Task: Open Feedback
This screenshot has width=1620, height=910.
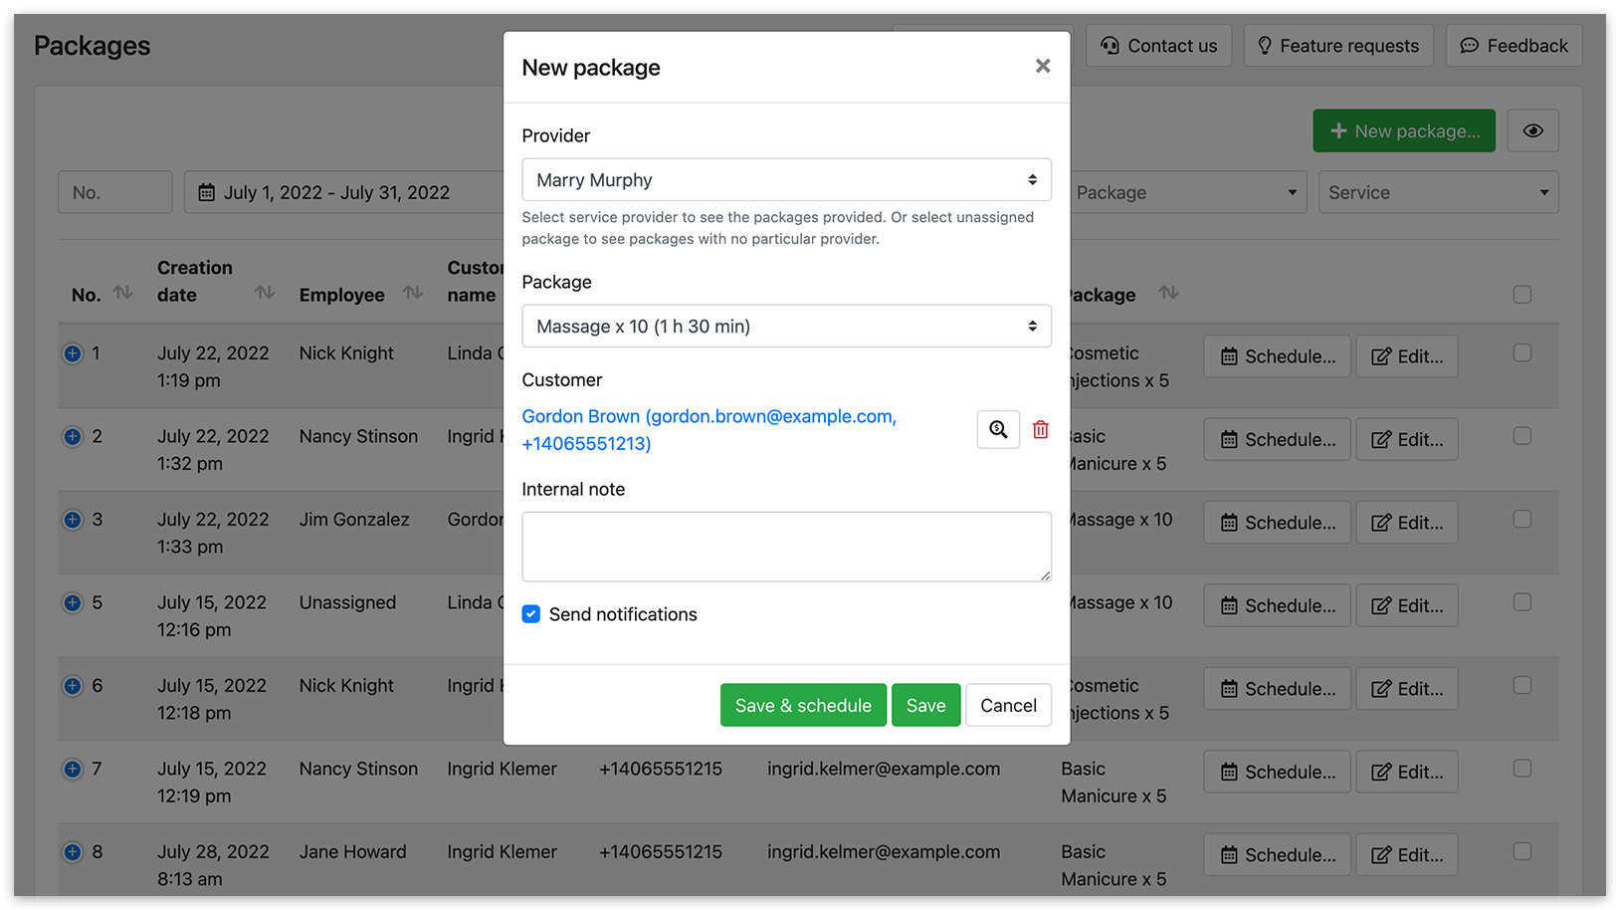Action: 1514,46
